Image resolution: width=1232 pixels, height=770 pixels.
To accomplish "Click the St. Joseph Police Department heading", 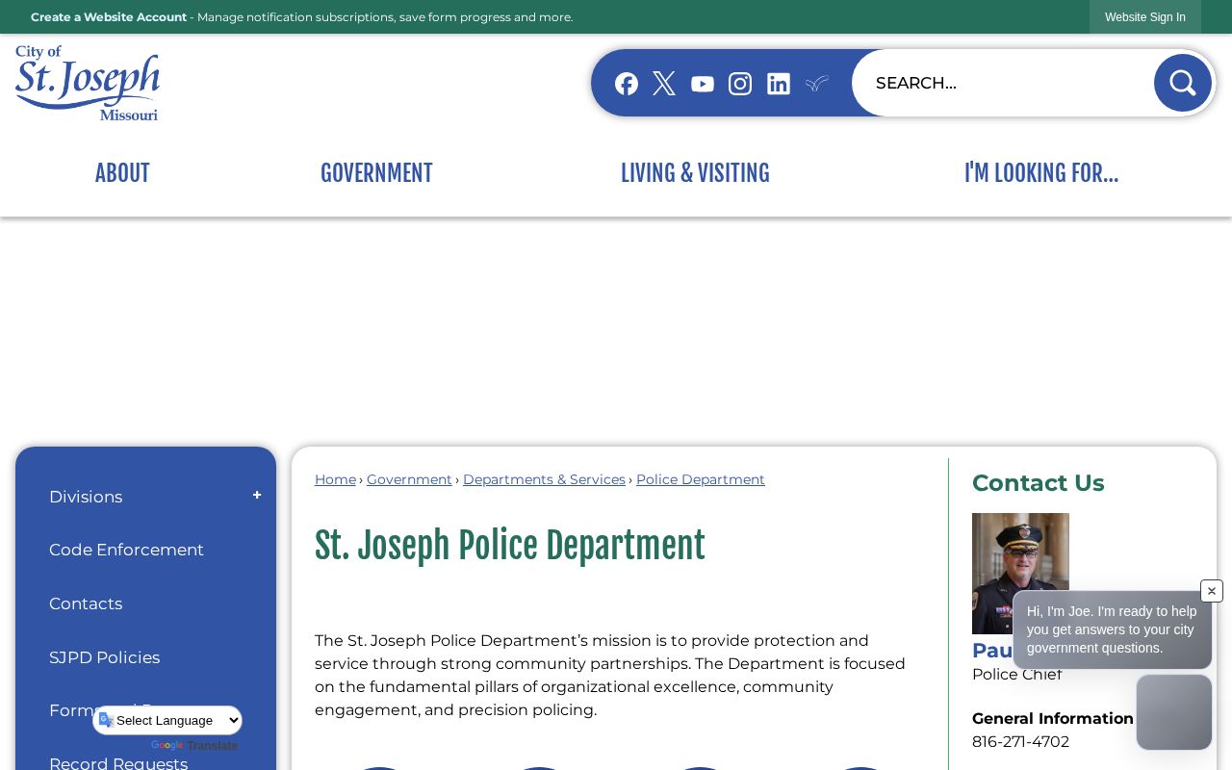I will tap(510, 546).
